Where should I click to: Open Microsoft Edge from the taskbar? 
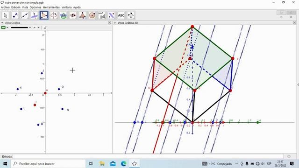pyautogui.click(x=123, y=164)
